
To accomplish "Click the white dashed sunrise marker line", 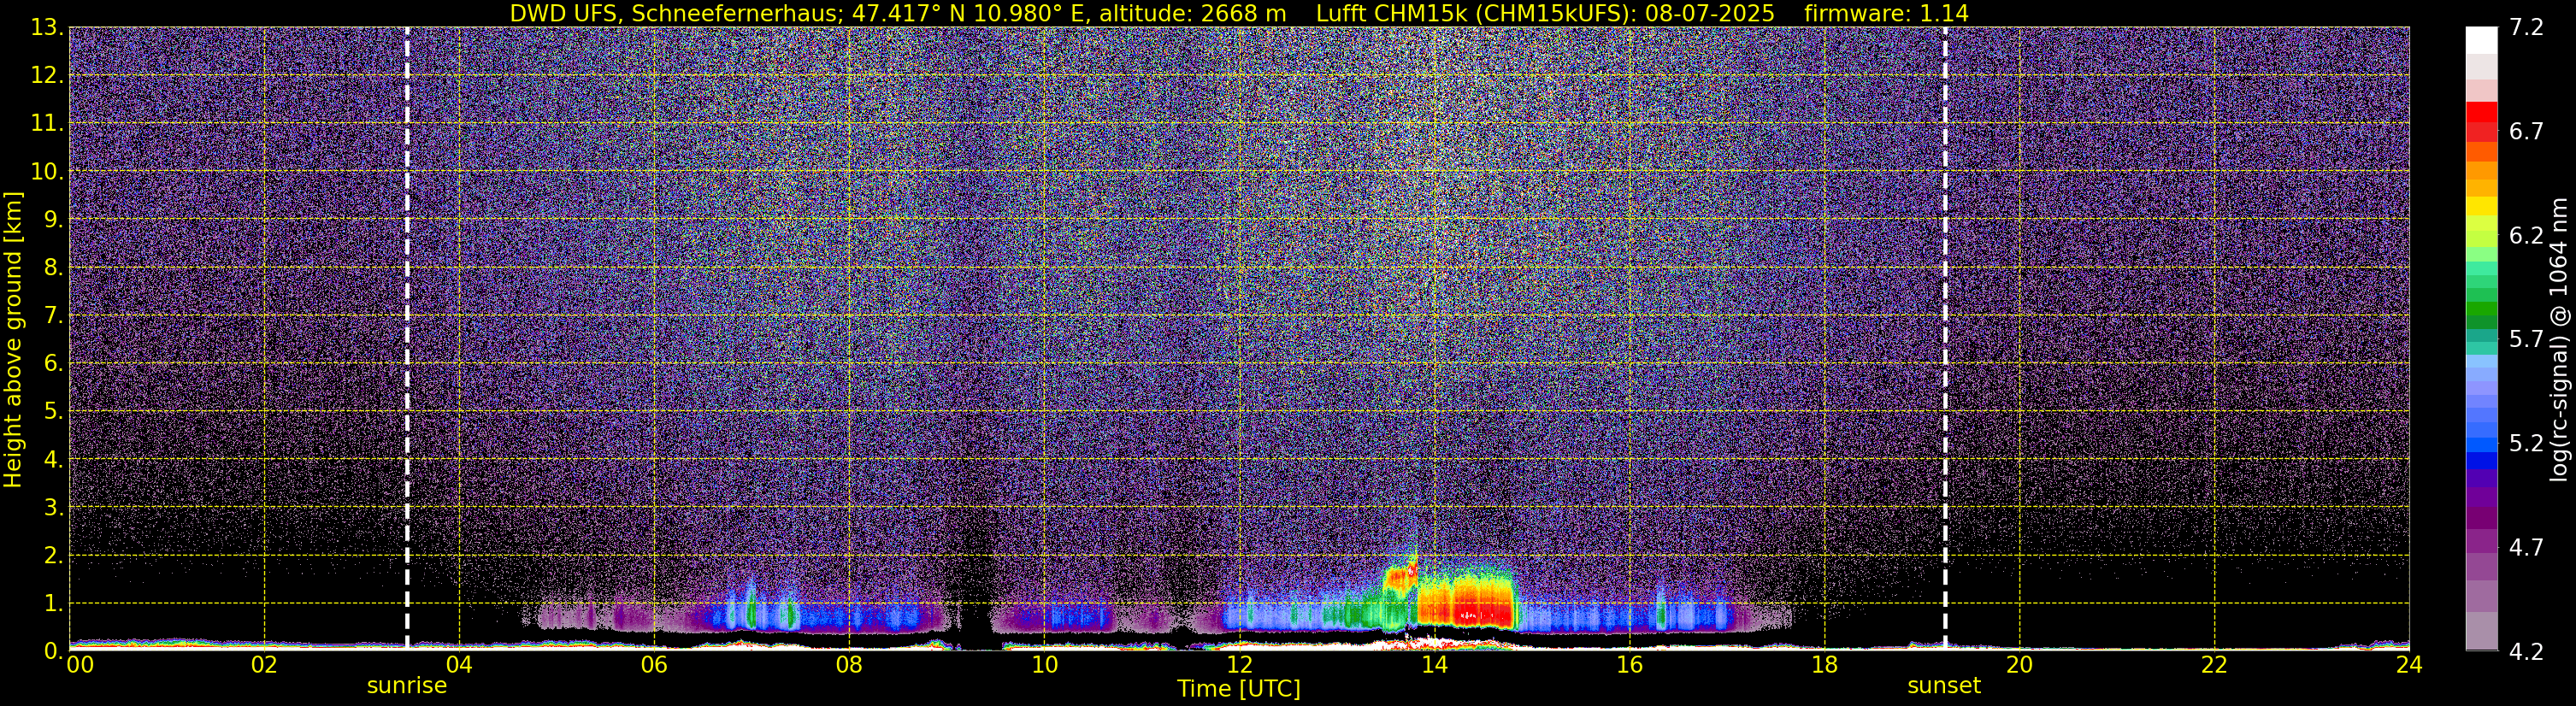I will click(407, 338).
